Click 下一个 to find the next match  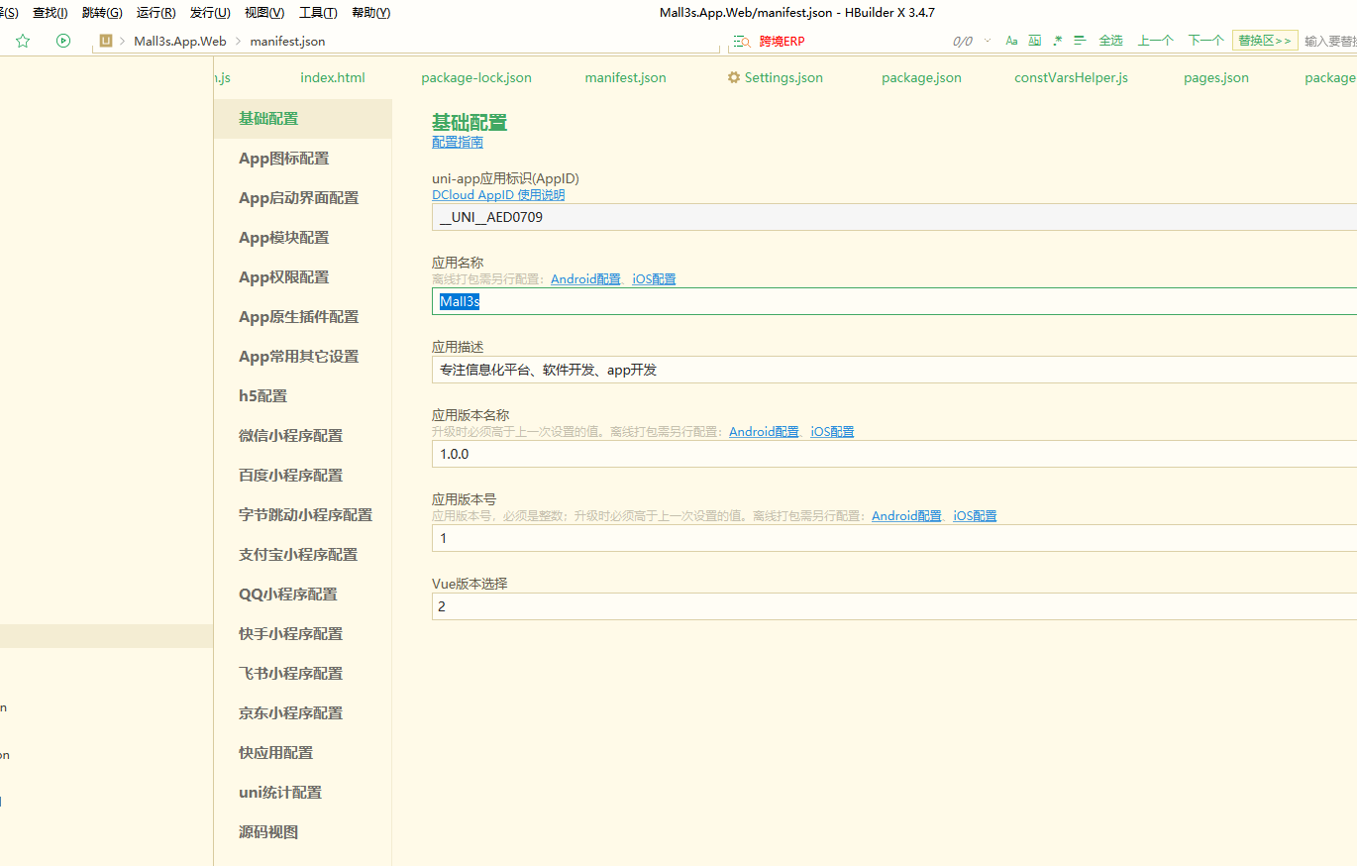pyautogui.click(x=1206, y=41)
